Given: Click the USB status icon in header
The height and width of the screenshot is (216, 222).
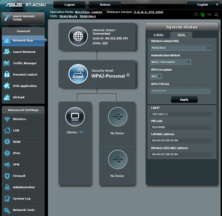Looking at the screenshot, I should [x=209, y=15].
